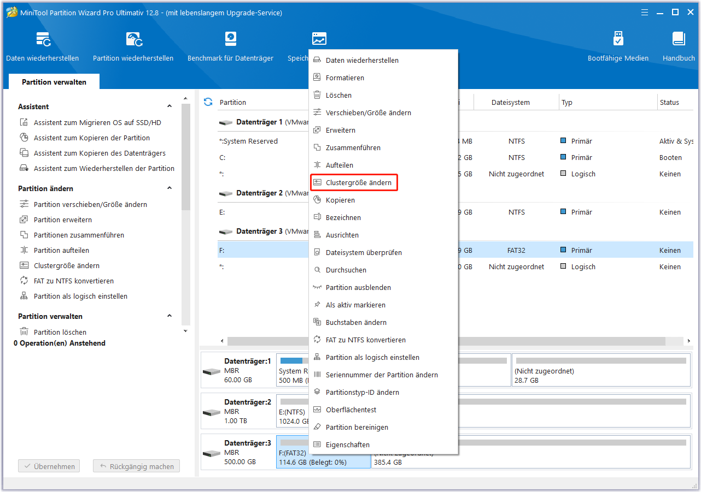Viewport: 701px width, 492px height.
Task: Select the E:(NTFS) 1024.0 GB block in disk map
Action: point(483,411)
